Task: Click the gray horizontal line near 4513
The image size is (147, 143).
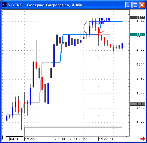Action: (x=73, y=127)
